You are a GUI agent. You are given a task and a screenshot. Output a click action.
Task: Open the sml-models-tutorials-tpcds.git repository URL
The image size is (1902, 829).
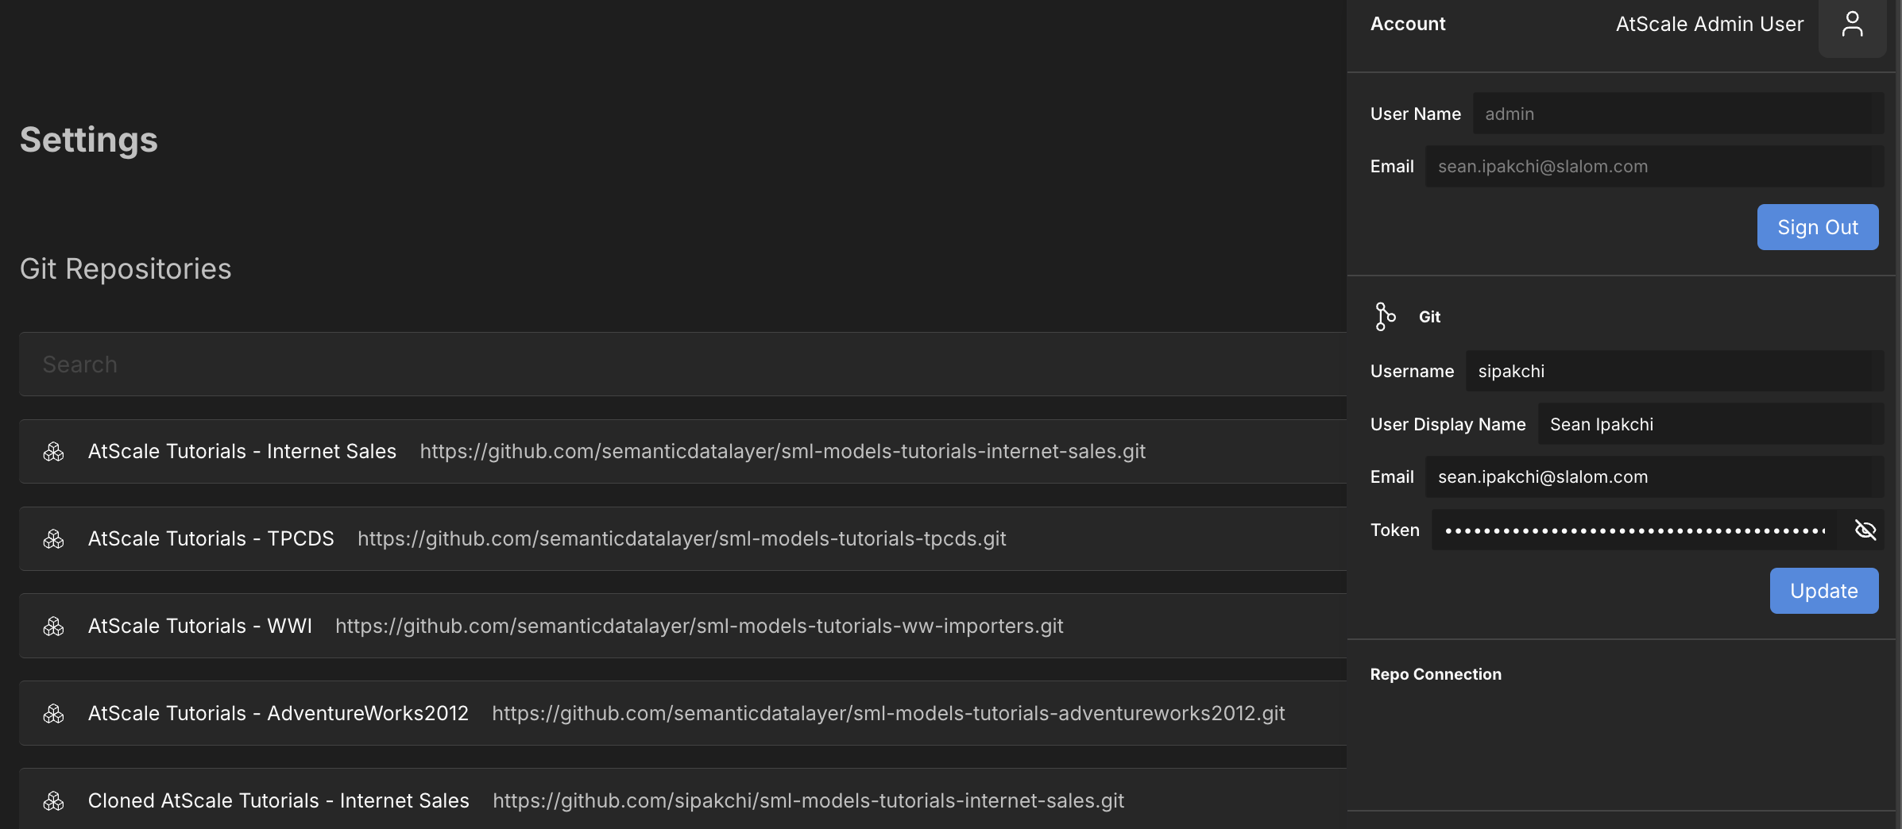click(682, 539)
